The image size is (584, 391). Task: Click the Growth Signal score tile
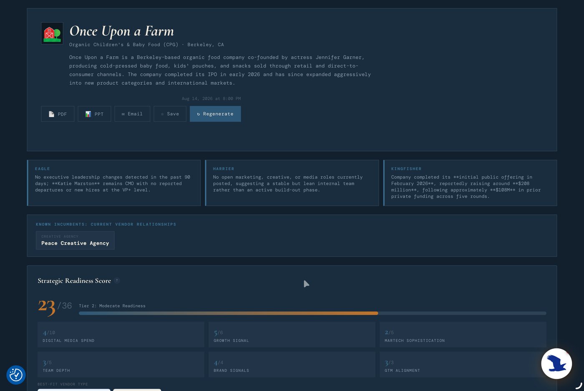click(x=292, y=335)
